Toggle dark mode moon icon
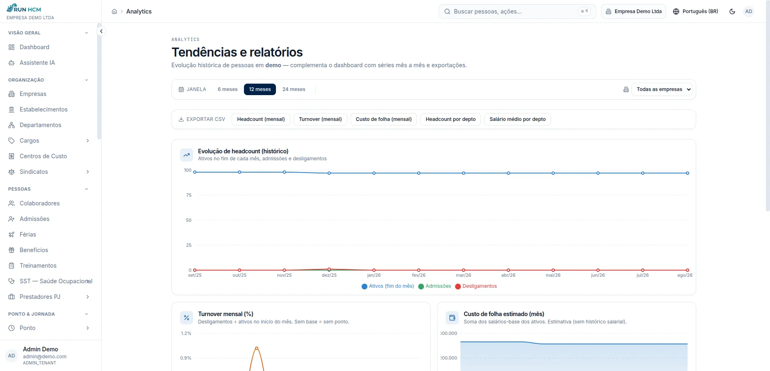The image size is (770, 371). pyautogui.click(x=732, y=11)
